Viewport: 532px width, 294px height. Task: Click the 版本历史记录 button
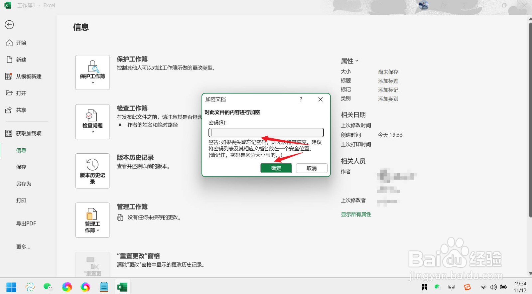point(92,171)
